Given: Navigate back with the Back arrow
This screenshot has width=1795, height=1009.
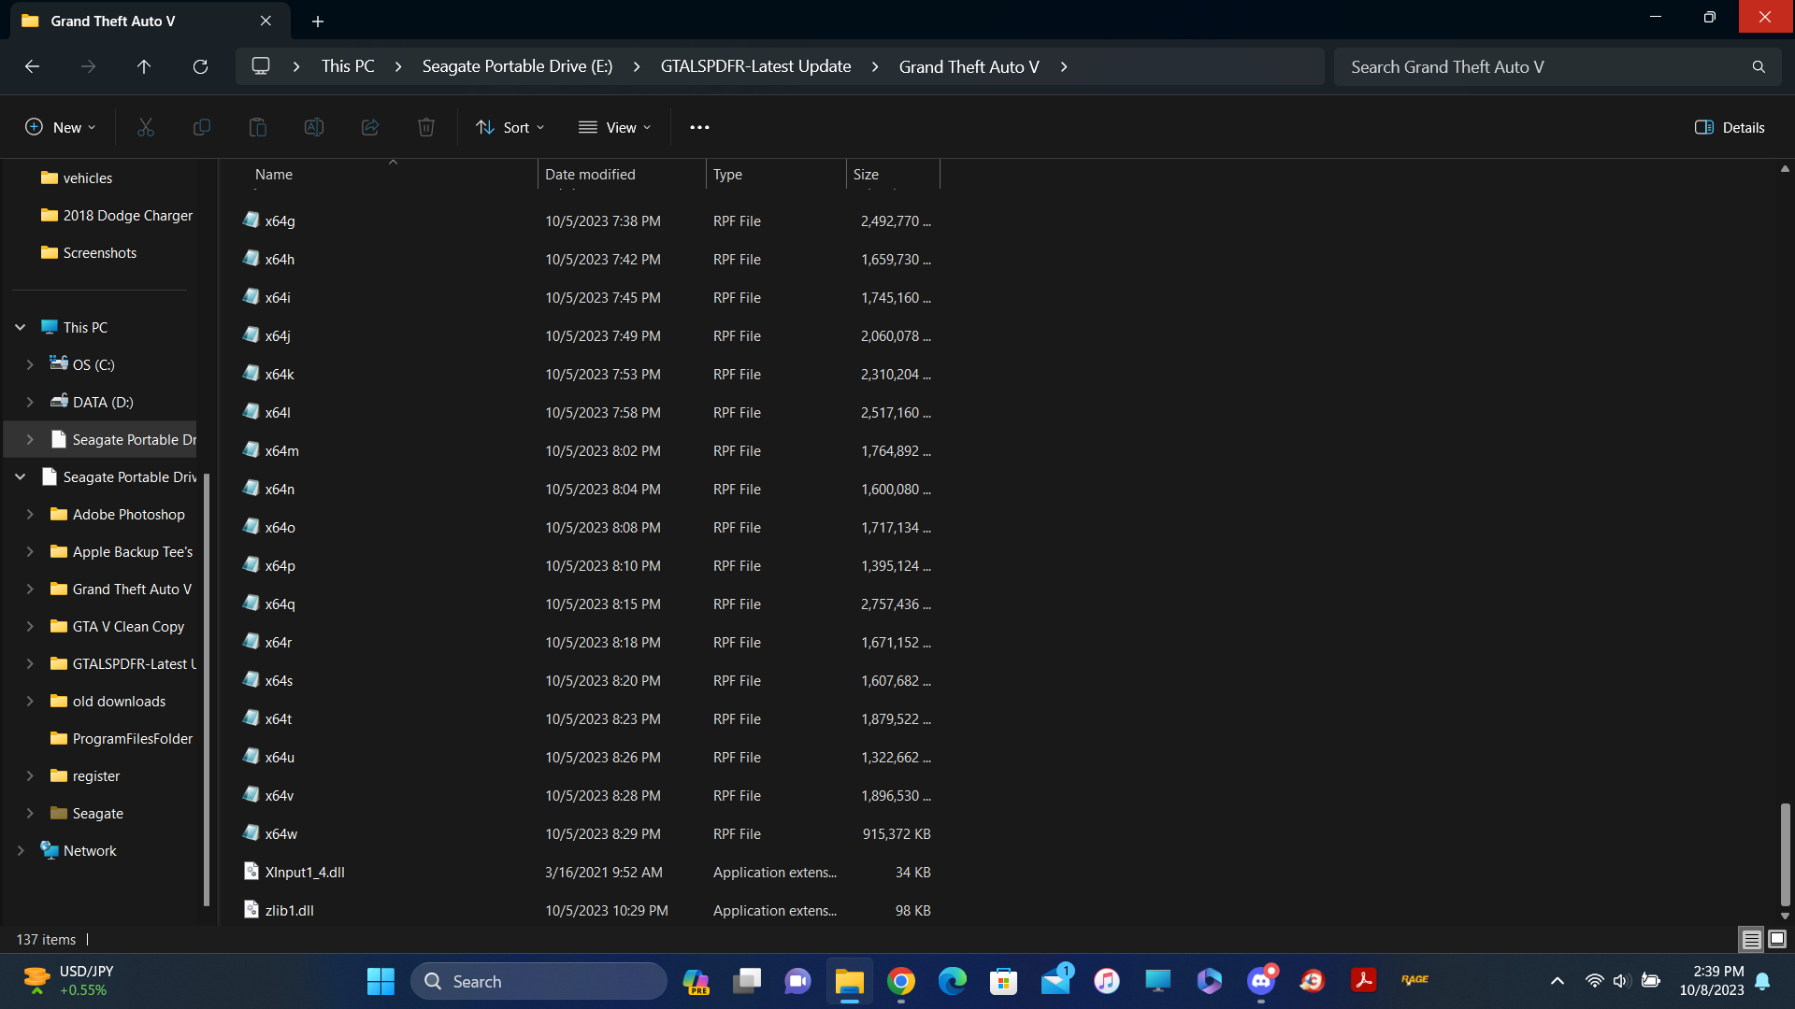Looking at the screenshot, I should pyautogui.click(x=32, y=66).
